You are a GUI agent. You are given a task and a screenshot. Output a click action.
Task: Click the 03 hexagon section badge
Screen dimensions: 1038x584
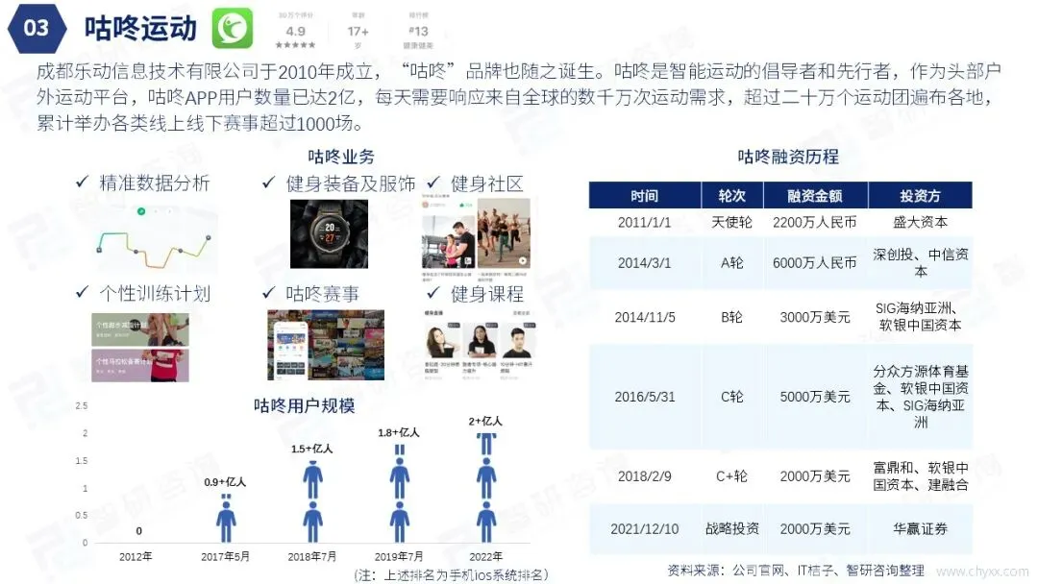tap(37, 29)
